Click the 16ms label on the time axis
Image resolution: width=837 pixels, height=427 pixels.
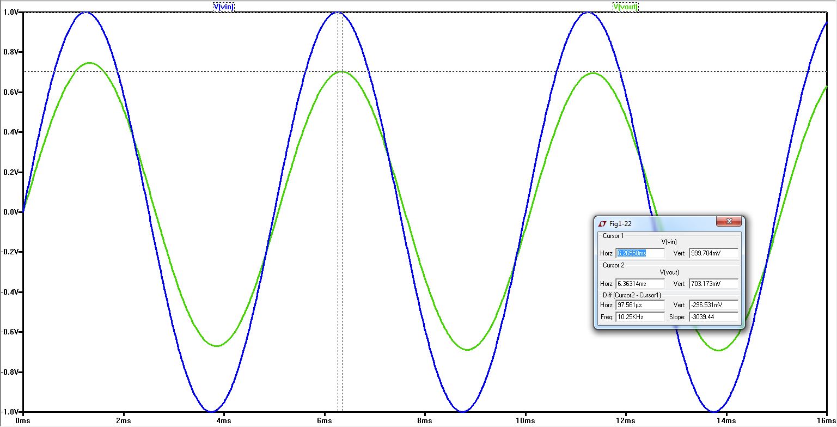[826, 420]
